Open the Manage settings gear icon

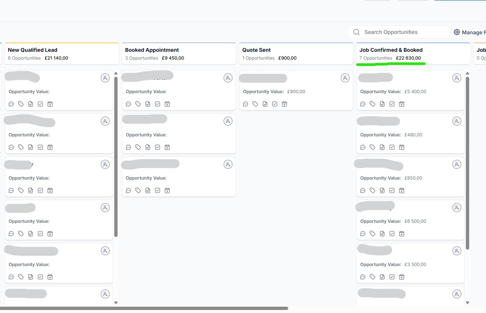tap(457, 32)
